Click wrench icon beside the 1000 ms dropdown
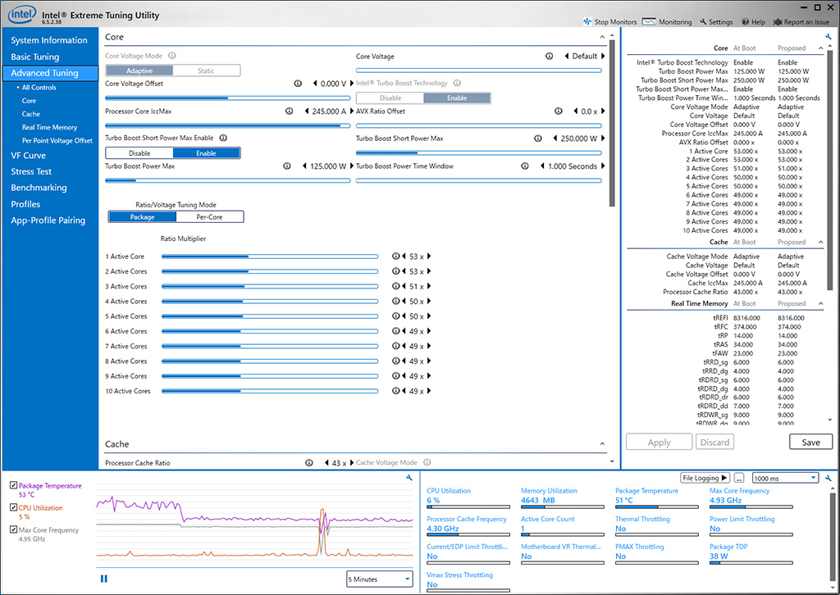Image resolution: width=840 pixels, height=595 pixels. click(829, 478)
